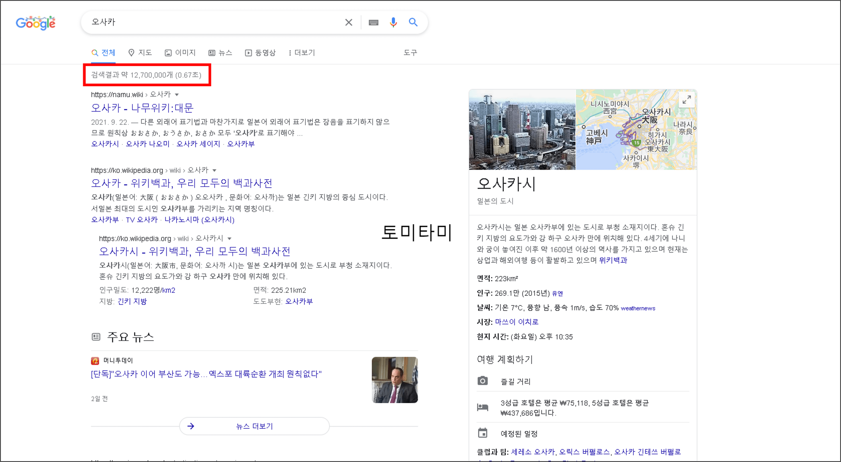Open the 오릭스 버펄로스 team link

[584, 452]
